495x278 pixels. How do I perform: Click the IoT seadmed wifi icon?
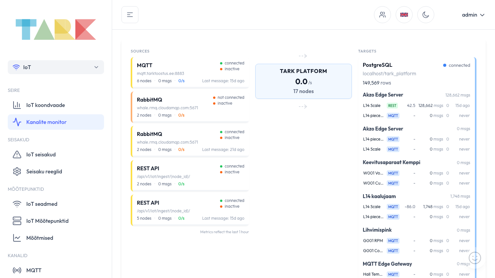click(17, 204)
